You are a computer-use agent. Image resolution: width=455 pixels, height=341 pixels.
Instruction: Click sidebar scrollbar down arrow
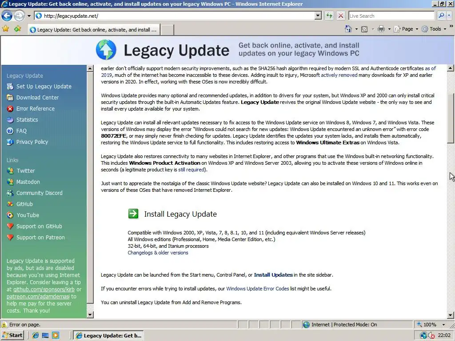point(90,315)
